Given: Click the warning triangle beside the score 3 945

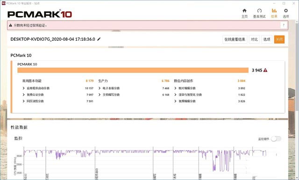Looking at the screenshot, I should pyautogui.click(x=265, y=70).
